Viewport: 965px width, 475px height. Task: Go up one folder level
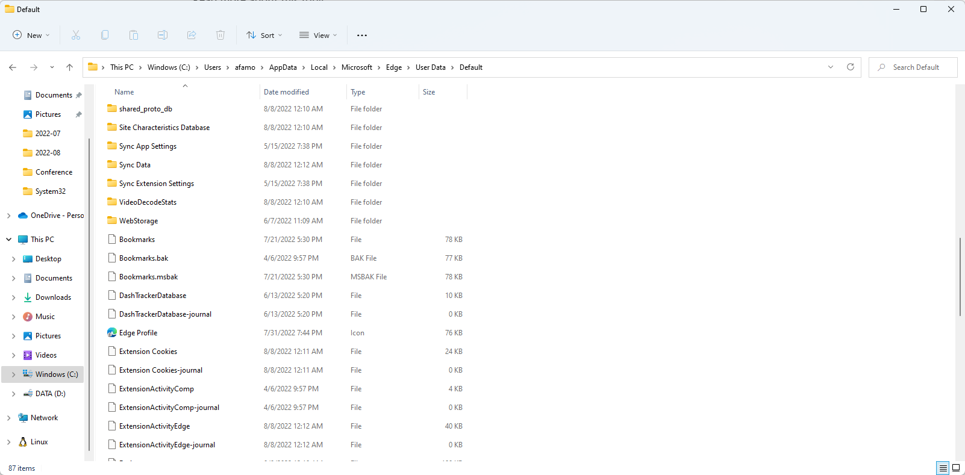pyautogui.click(x=70, y=67)
